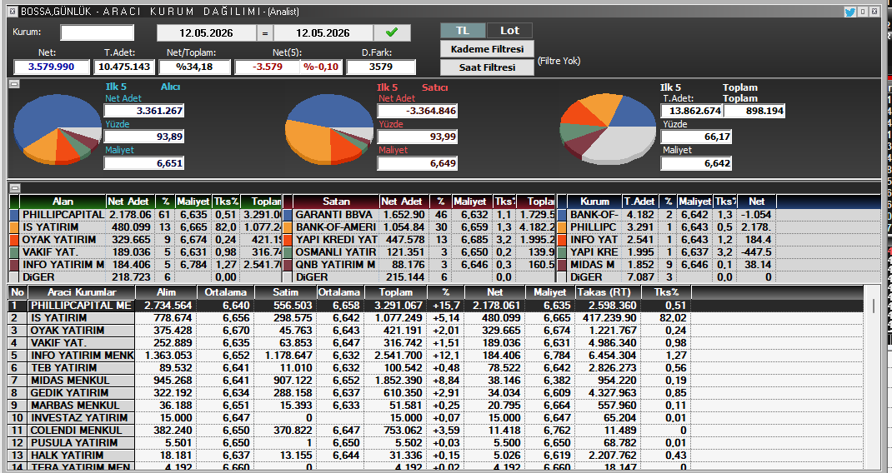Screen dimensions: 892x473
Task: Sort by the Takas (RT) column header
Action: 608,291
